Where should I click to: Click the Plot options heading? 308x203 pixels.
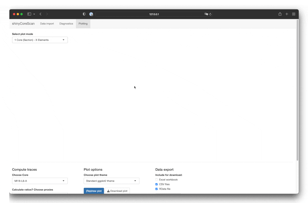click(93, 170)
